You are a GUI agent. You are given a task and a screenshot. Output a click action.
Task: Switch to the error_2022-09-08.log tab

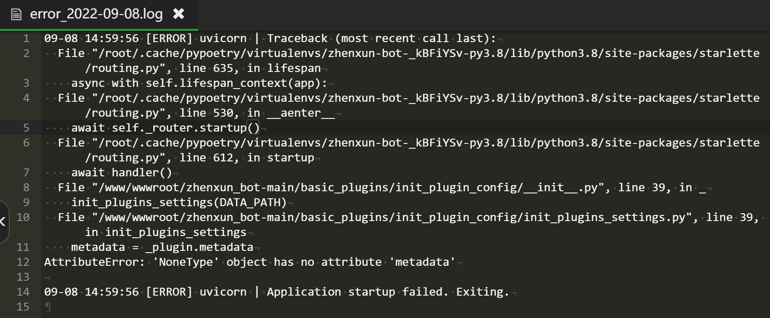[x=96, y=14]
